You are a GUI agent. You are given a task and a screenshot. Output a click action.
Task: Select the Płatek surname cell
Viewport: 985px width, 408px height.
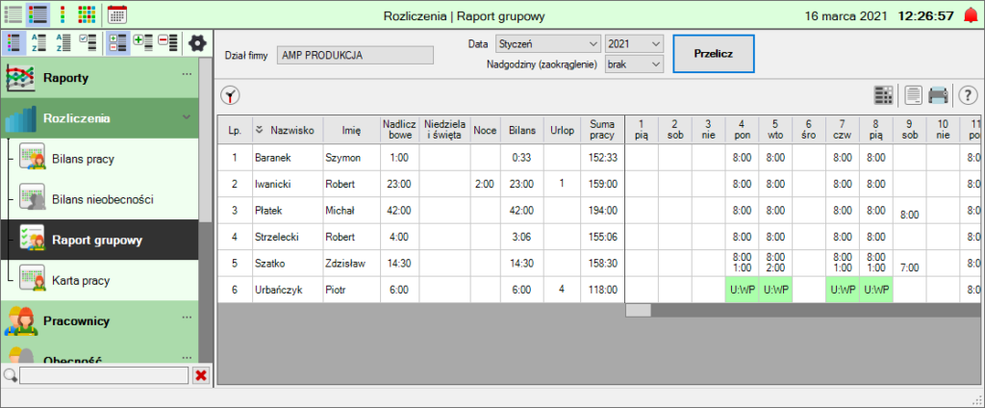(288, 211)
